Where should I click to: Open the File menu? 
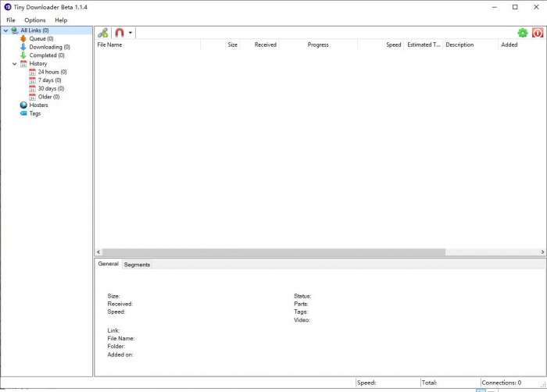[x=11, y=20]
